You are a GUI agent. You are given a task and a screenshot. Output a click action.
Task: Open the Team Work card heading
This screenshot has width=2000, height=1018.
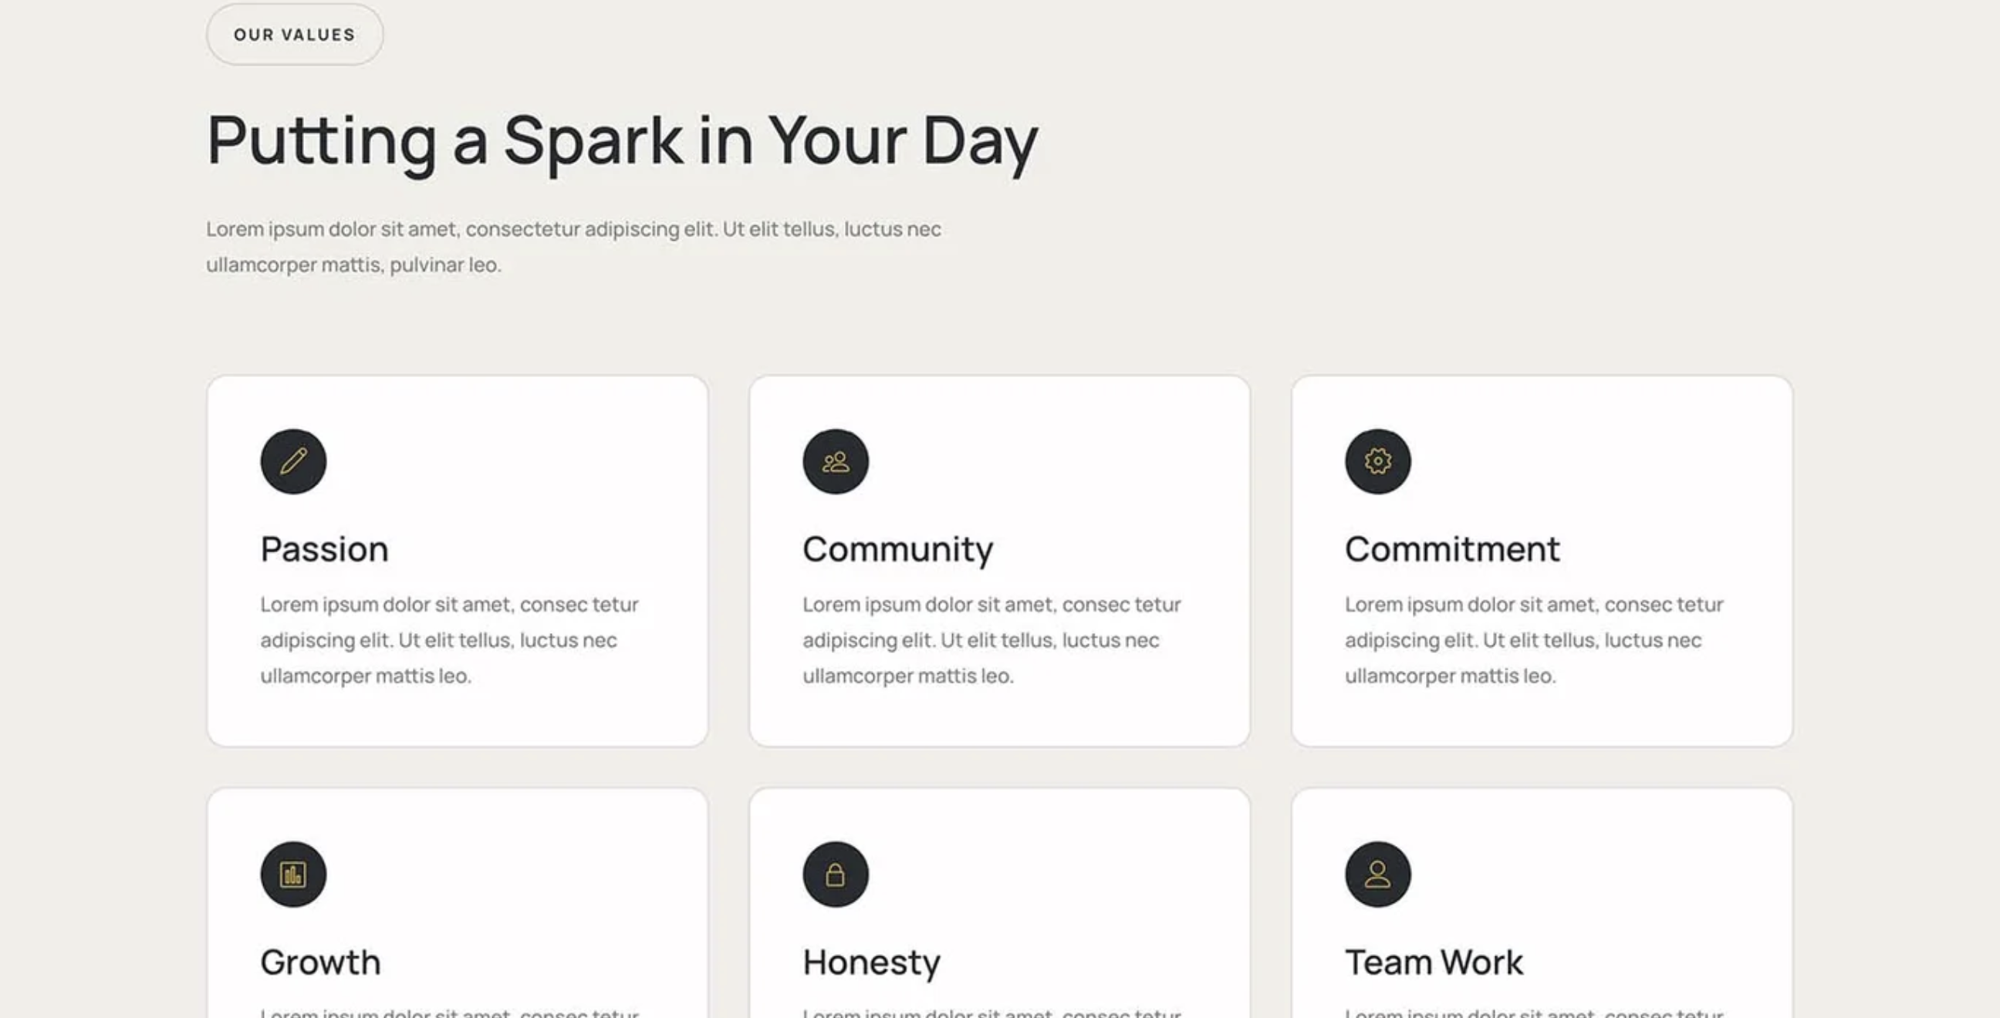tap(1434, 962)
